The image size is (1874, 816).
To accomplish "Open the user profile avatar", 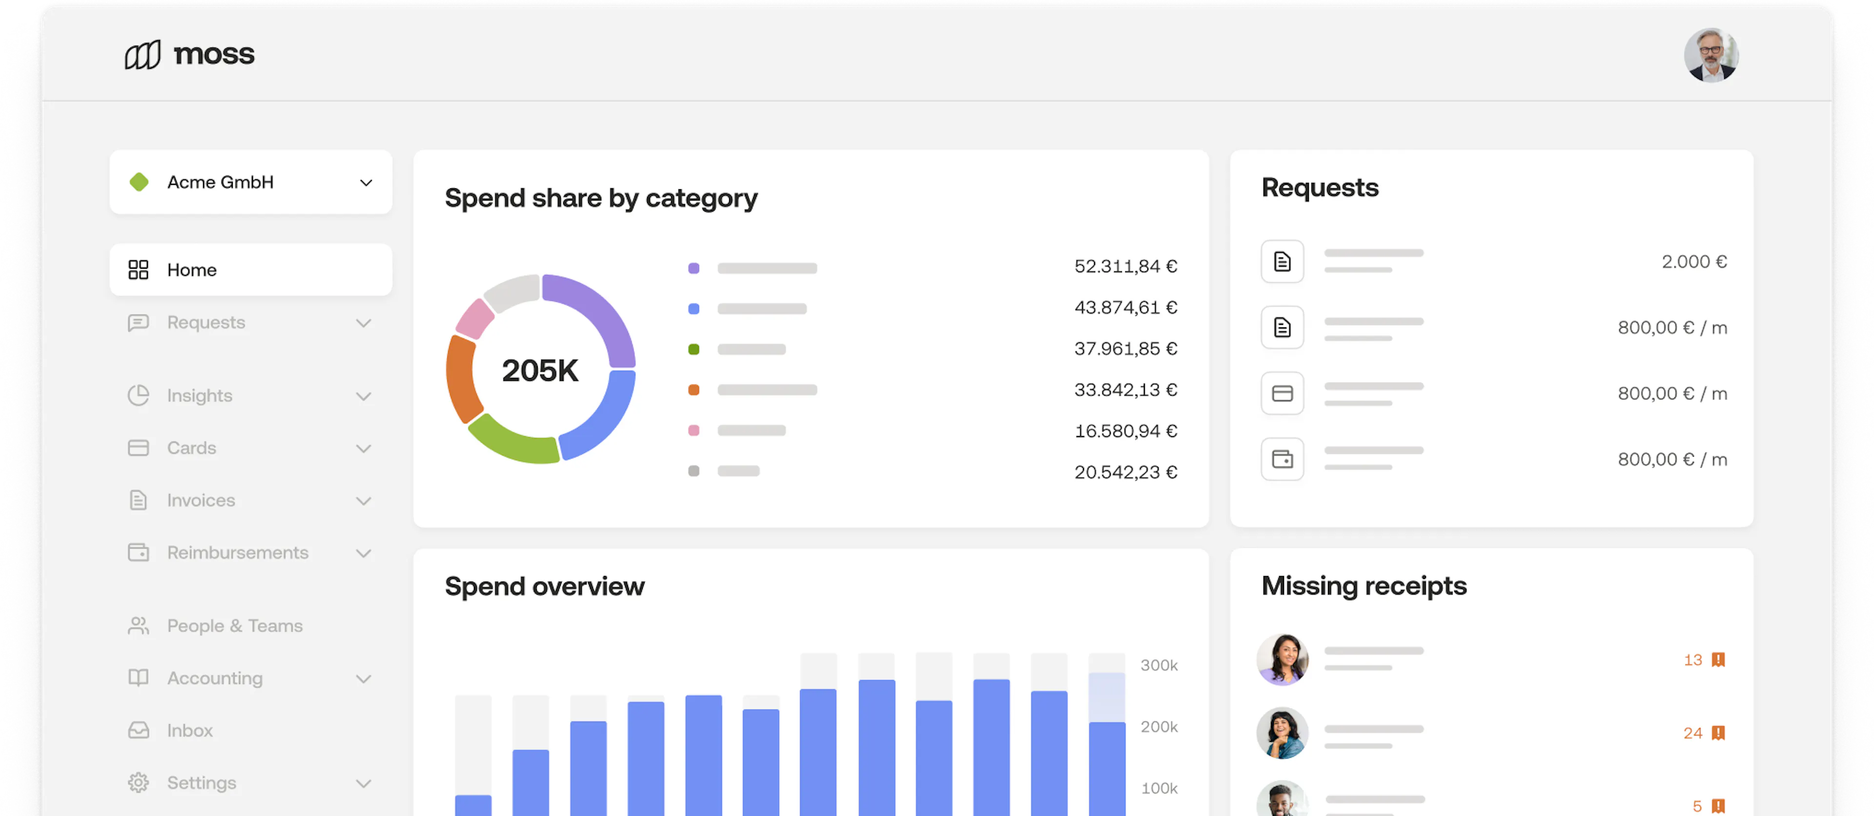I will 1711,55.
